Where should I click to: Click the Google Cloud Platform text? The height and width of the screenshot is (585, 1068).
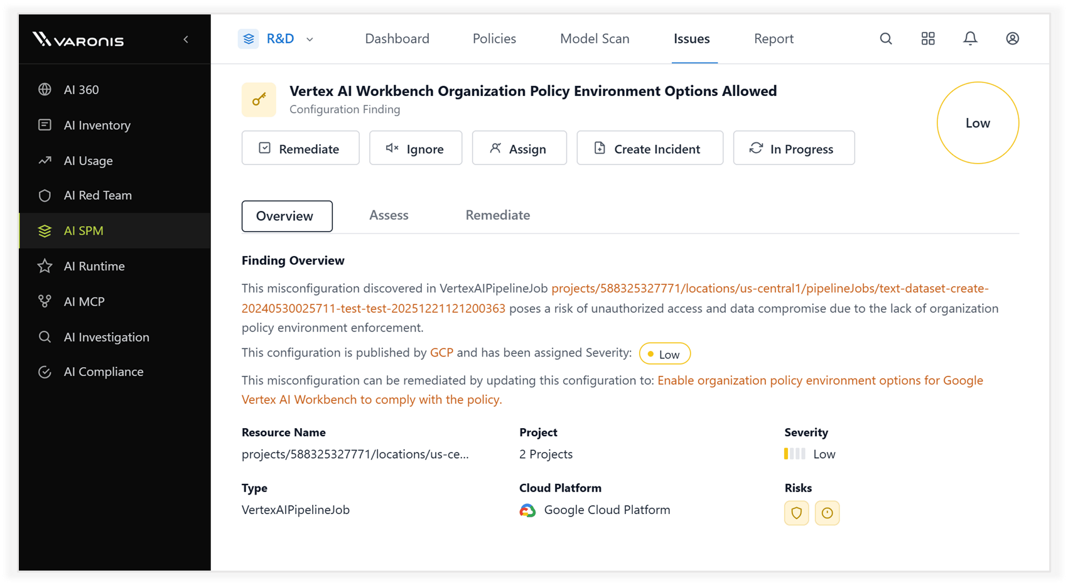(607, 510)
